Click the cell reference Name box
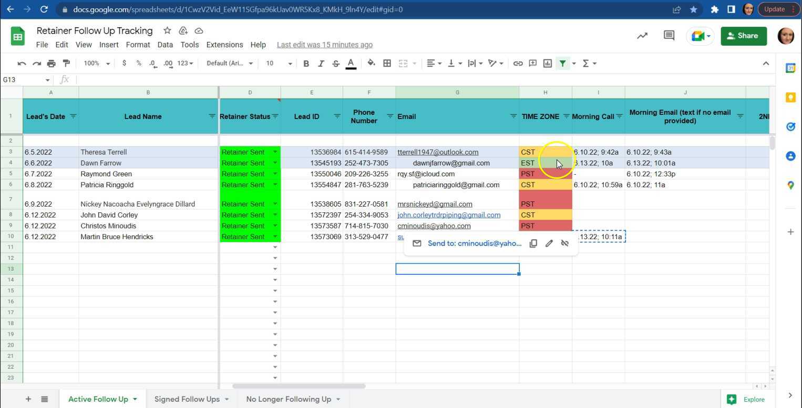This screenshot has height=408, width=802. coord(26,80)
